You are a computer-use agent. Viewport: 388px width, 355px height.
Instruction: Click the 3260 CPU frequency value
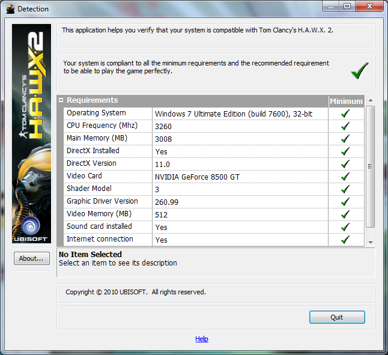(x=163, y=127)
